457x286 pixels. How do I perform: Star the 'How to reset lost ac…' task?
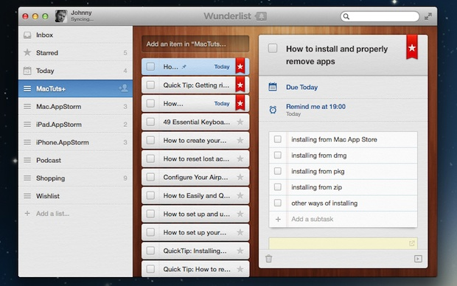click(x=240, y=158)
